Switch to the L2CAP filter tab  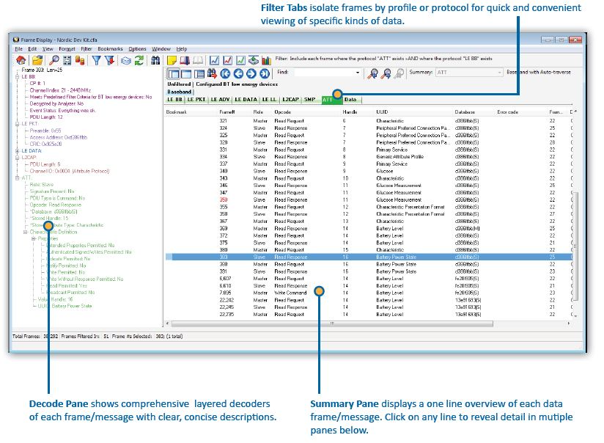(289, 99)
